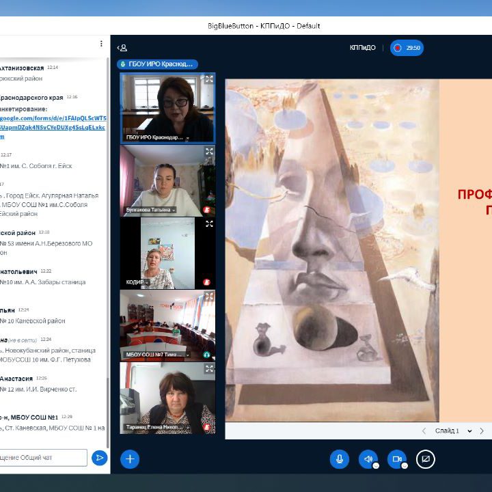492x492 pixels.
Task: Send the chat message with arrow icon
Action: (100, 457)
